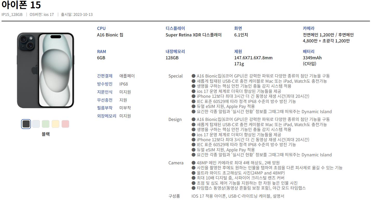The image size is (371, 200).
Task: Click the 무선충전 feature label
Action: click(105, 100)
